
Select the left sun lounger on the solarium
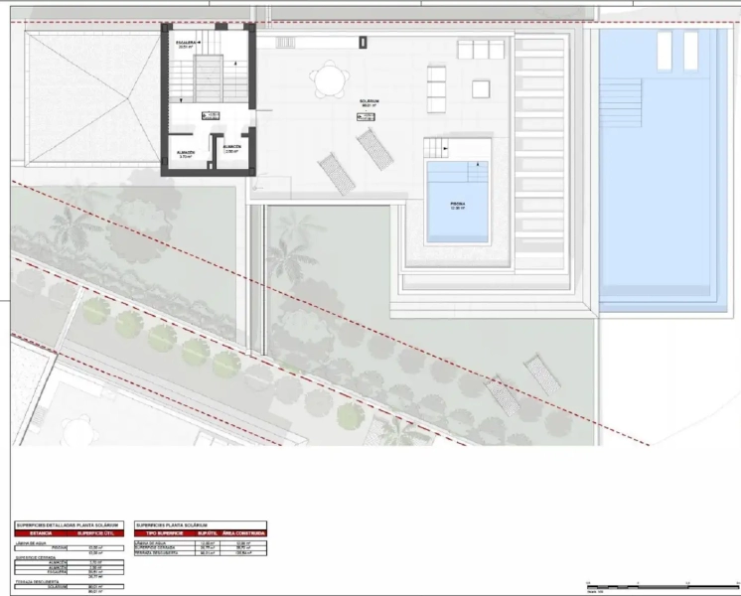(x=338, y=172)
